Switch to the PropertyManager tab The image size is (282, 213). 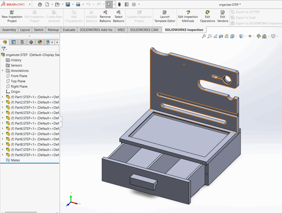14,42
